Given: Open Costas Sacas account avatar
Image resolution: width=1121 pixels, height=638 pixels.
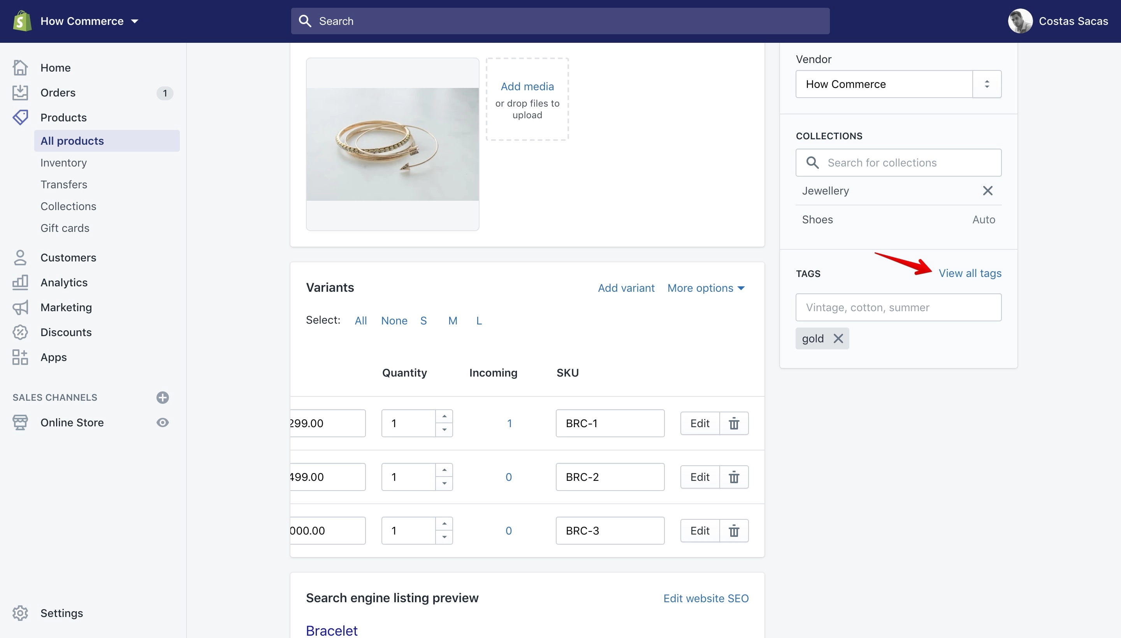Looking at the screenshot, I should (x=1020, y=21).
